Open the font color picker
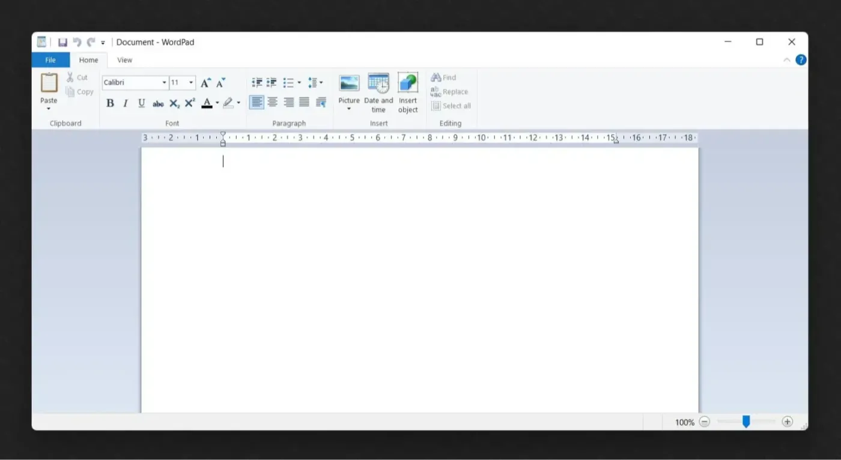The image size is (841, 460). (x=216, y=103)
